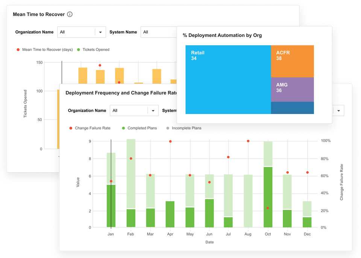Click the dropdown arrow on the Organization Name selector
The width and height of the screenshot is (361, 258).
101,32
